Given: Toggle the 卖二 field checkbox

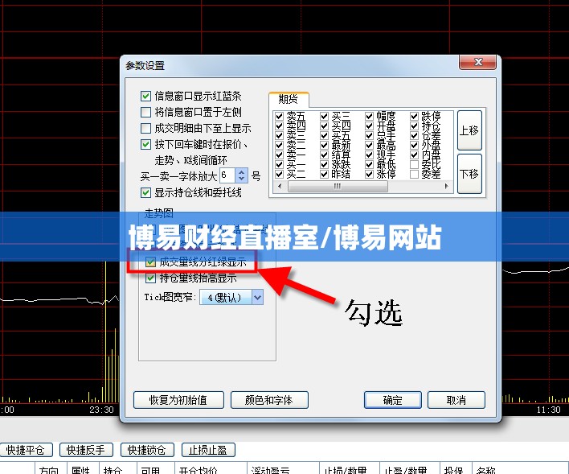Looking at the screenshot, I should (x=279, y=146).
